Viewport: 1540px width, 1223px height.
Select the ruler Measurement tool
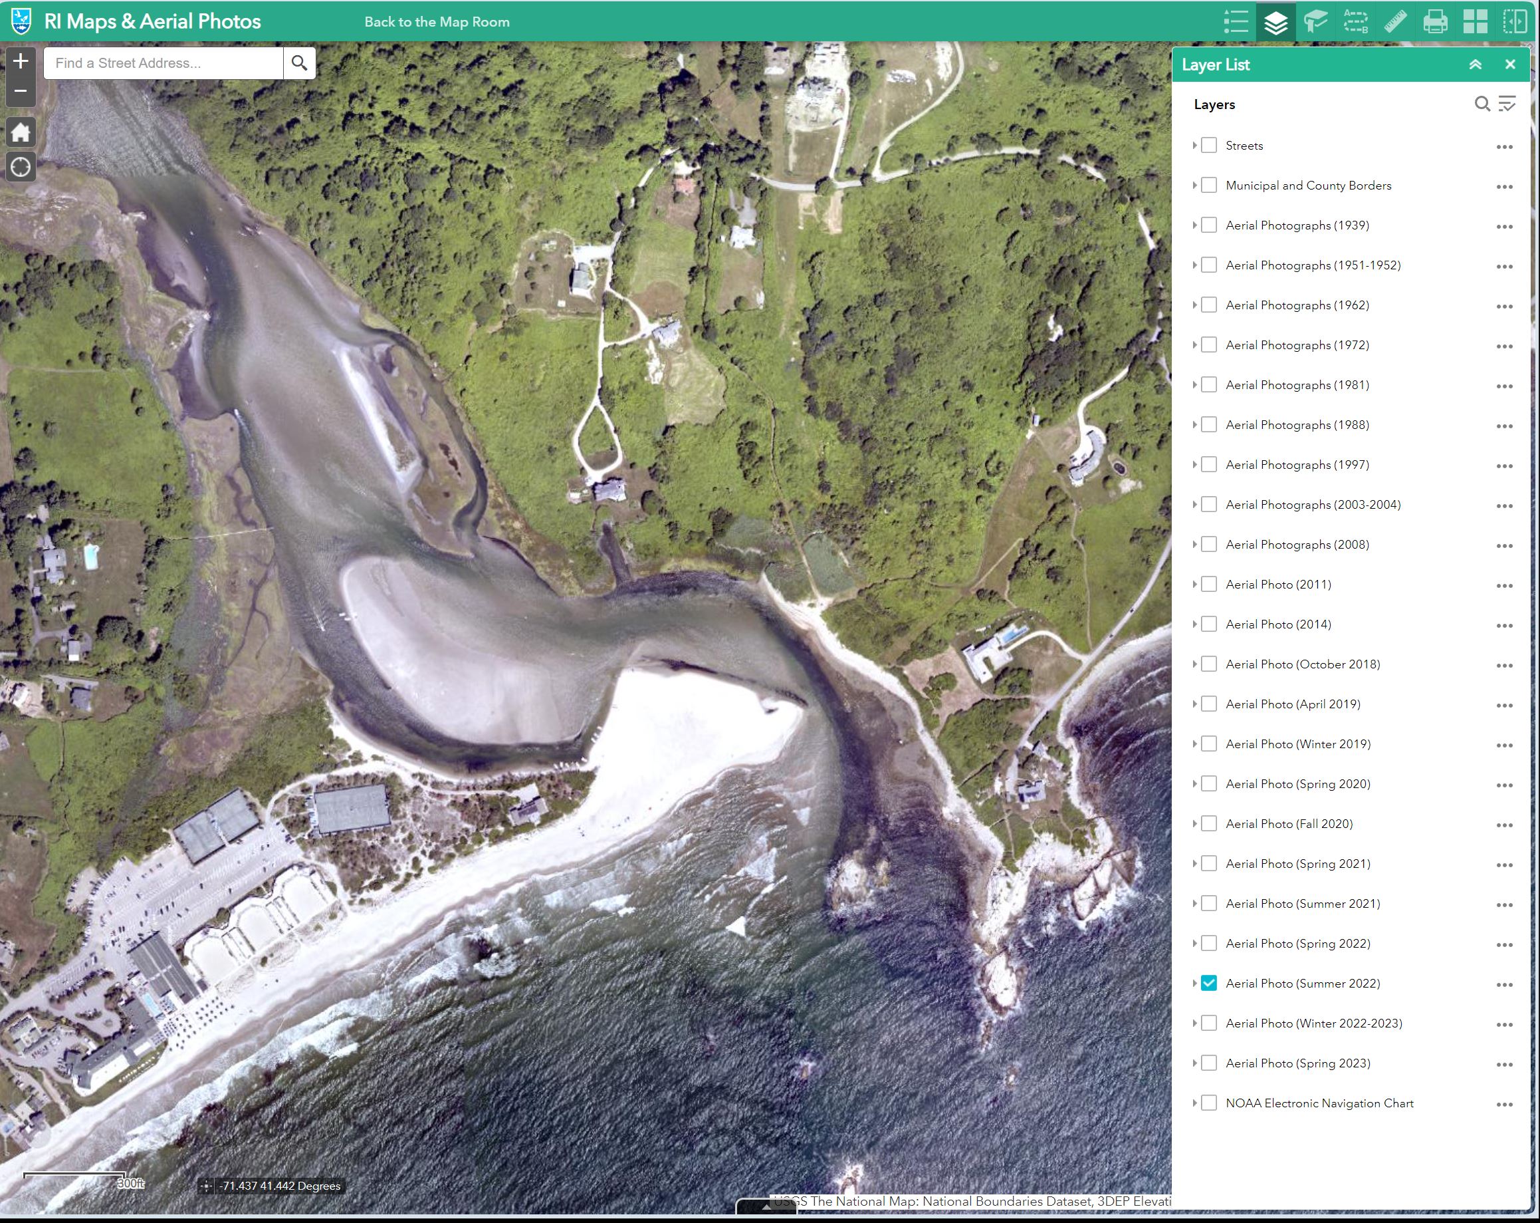pyautogui.click(x=1395, y=21)
